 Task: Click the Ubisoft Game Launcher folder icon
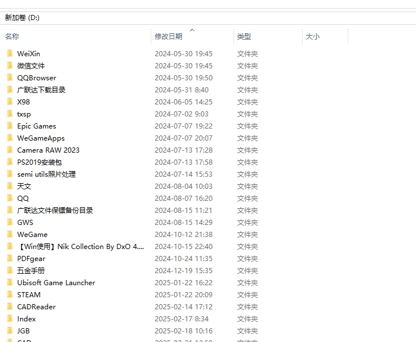click(10, 282)
